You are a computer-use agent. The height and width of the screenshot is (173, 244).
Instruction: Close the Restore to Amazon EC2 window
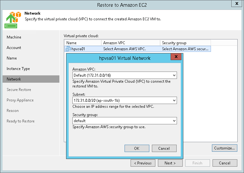[236, 4]
